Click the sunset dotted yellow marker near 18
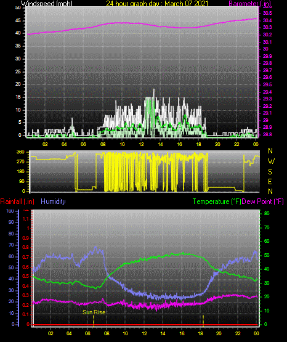The image size is (287, 342). click(x=203, y=320)
